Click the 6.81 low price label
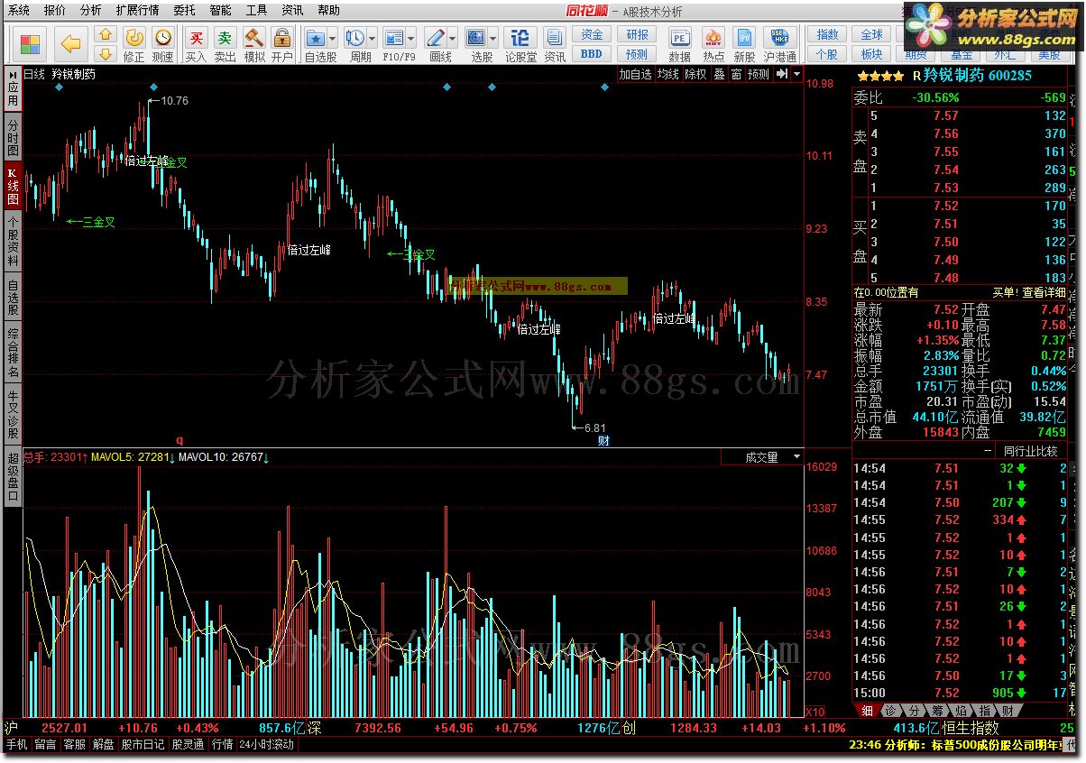This screenshot has height=763, width=1086. coord(595,428)
